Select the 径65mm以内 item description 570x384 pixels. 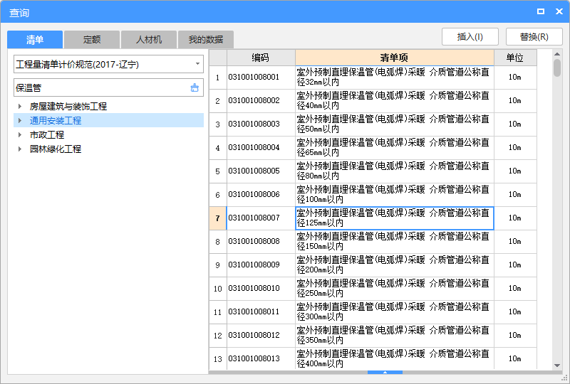point(395,147)
